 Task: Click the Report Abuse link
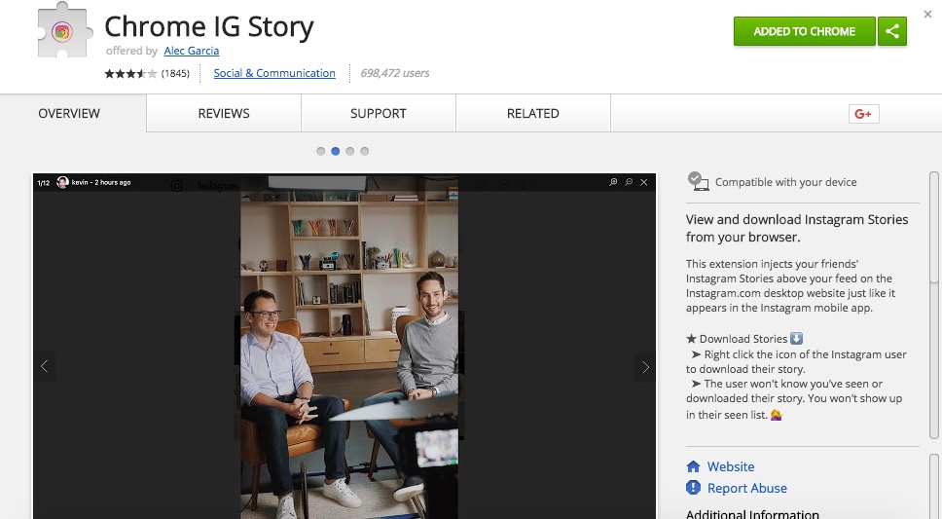(746, 488)
